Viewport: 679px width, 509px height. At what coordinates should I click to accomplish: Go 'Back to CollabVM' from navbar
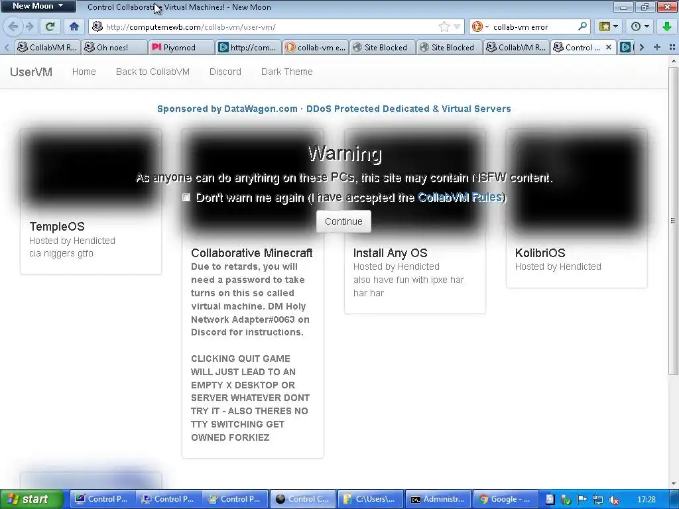pos(153,72)
